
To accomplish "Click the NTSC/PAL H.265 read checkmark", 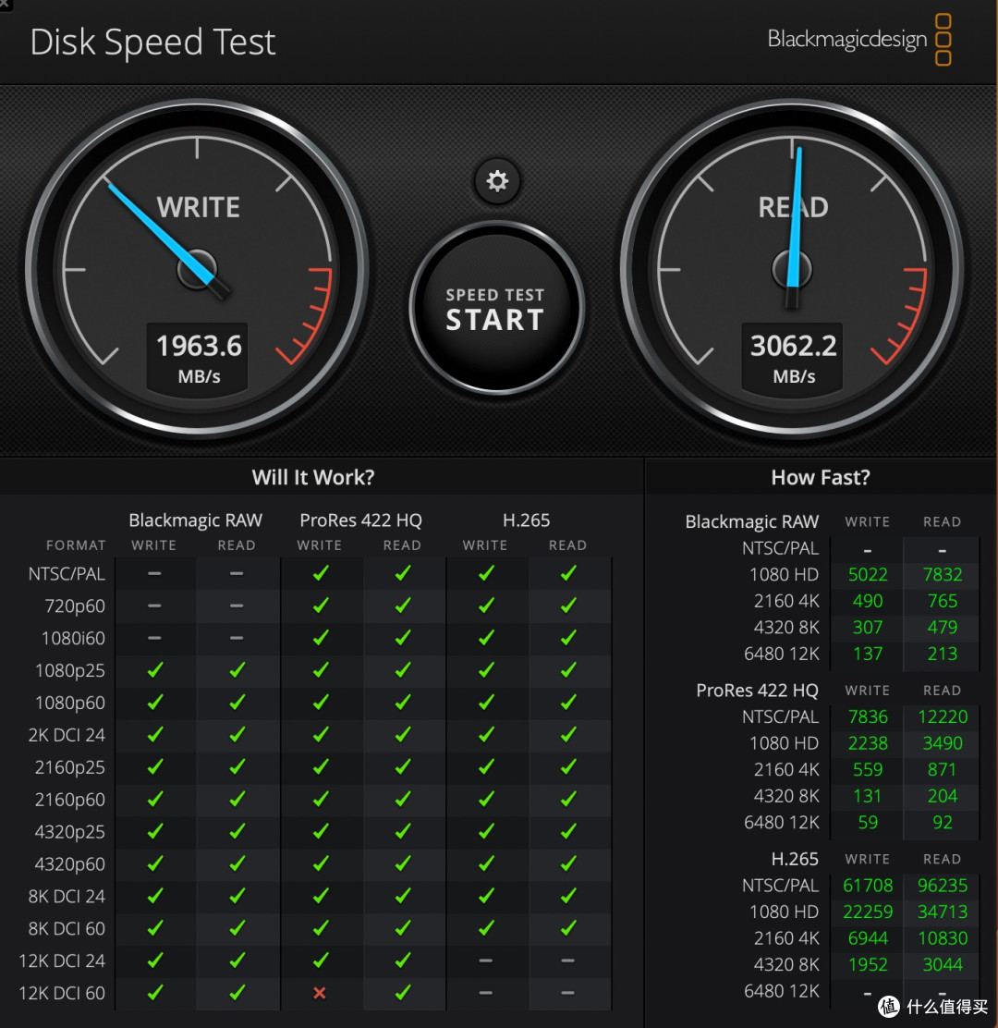I will [568, 574].
